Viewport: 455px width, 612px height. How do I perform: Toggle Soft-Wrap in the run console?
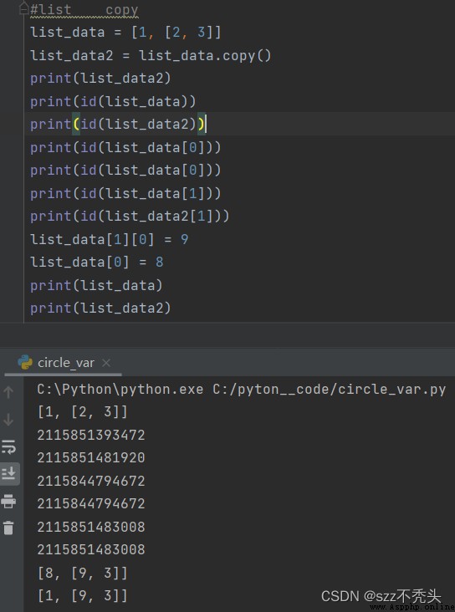(8, 447)
